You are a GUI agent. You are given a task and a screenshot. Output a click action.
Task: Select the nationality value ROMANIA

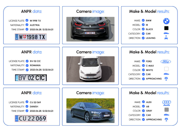[35, 65]
